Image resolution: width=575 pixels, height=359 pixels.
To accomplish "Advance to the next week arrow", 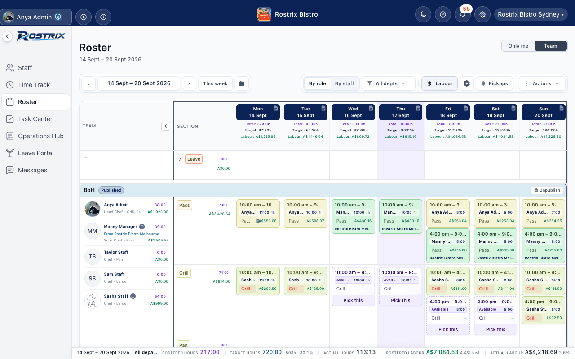I will 190,83.
